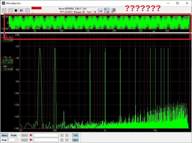192x143 pixels.
Task: Click the WaveSpectra app icon in the title bar
Action: [3, 3]
